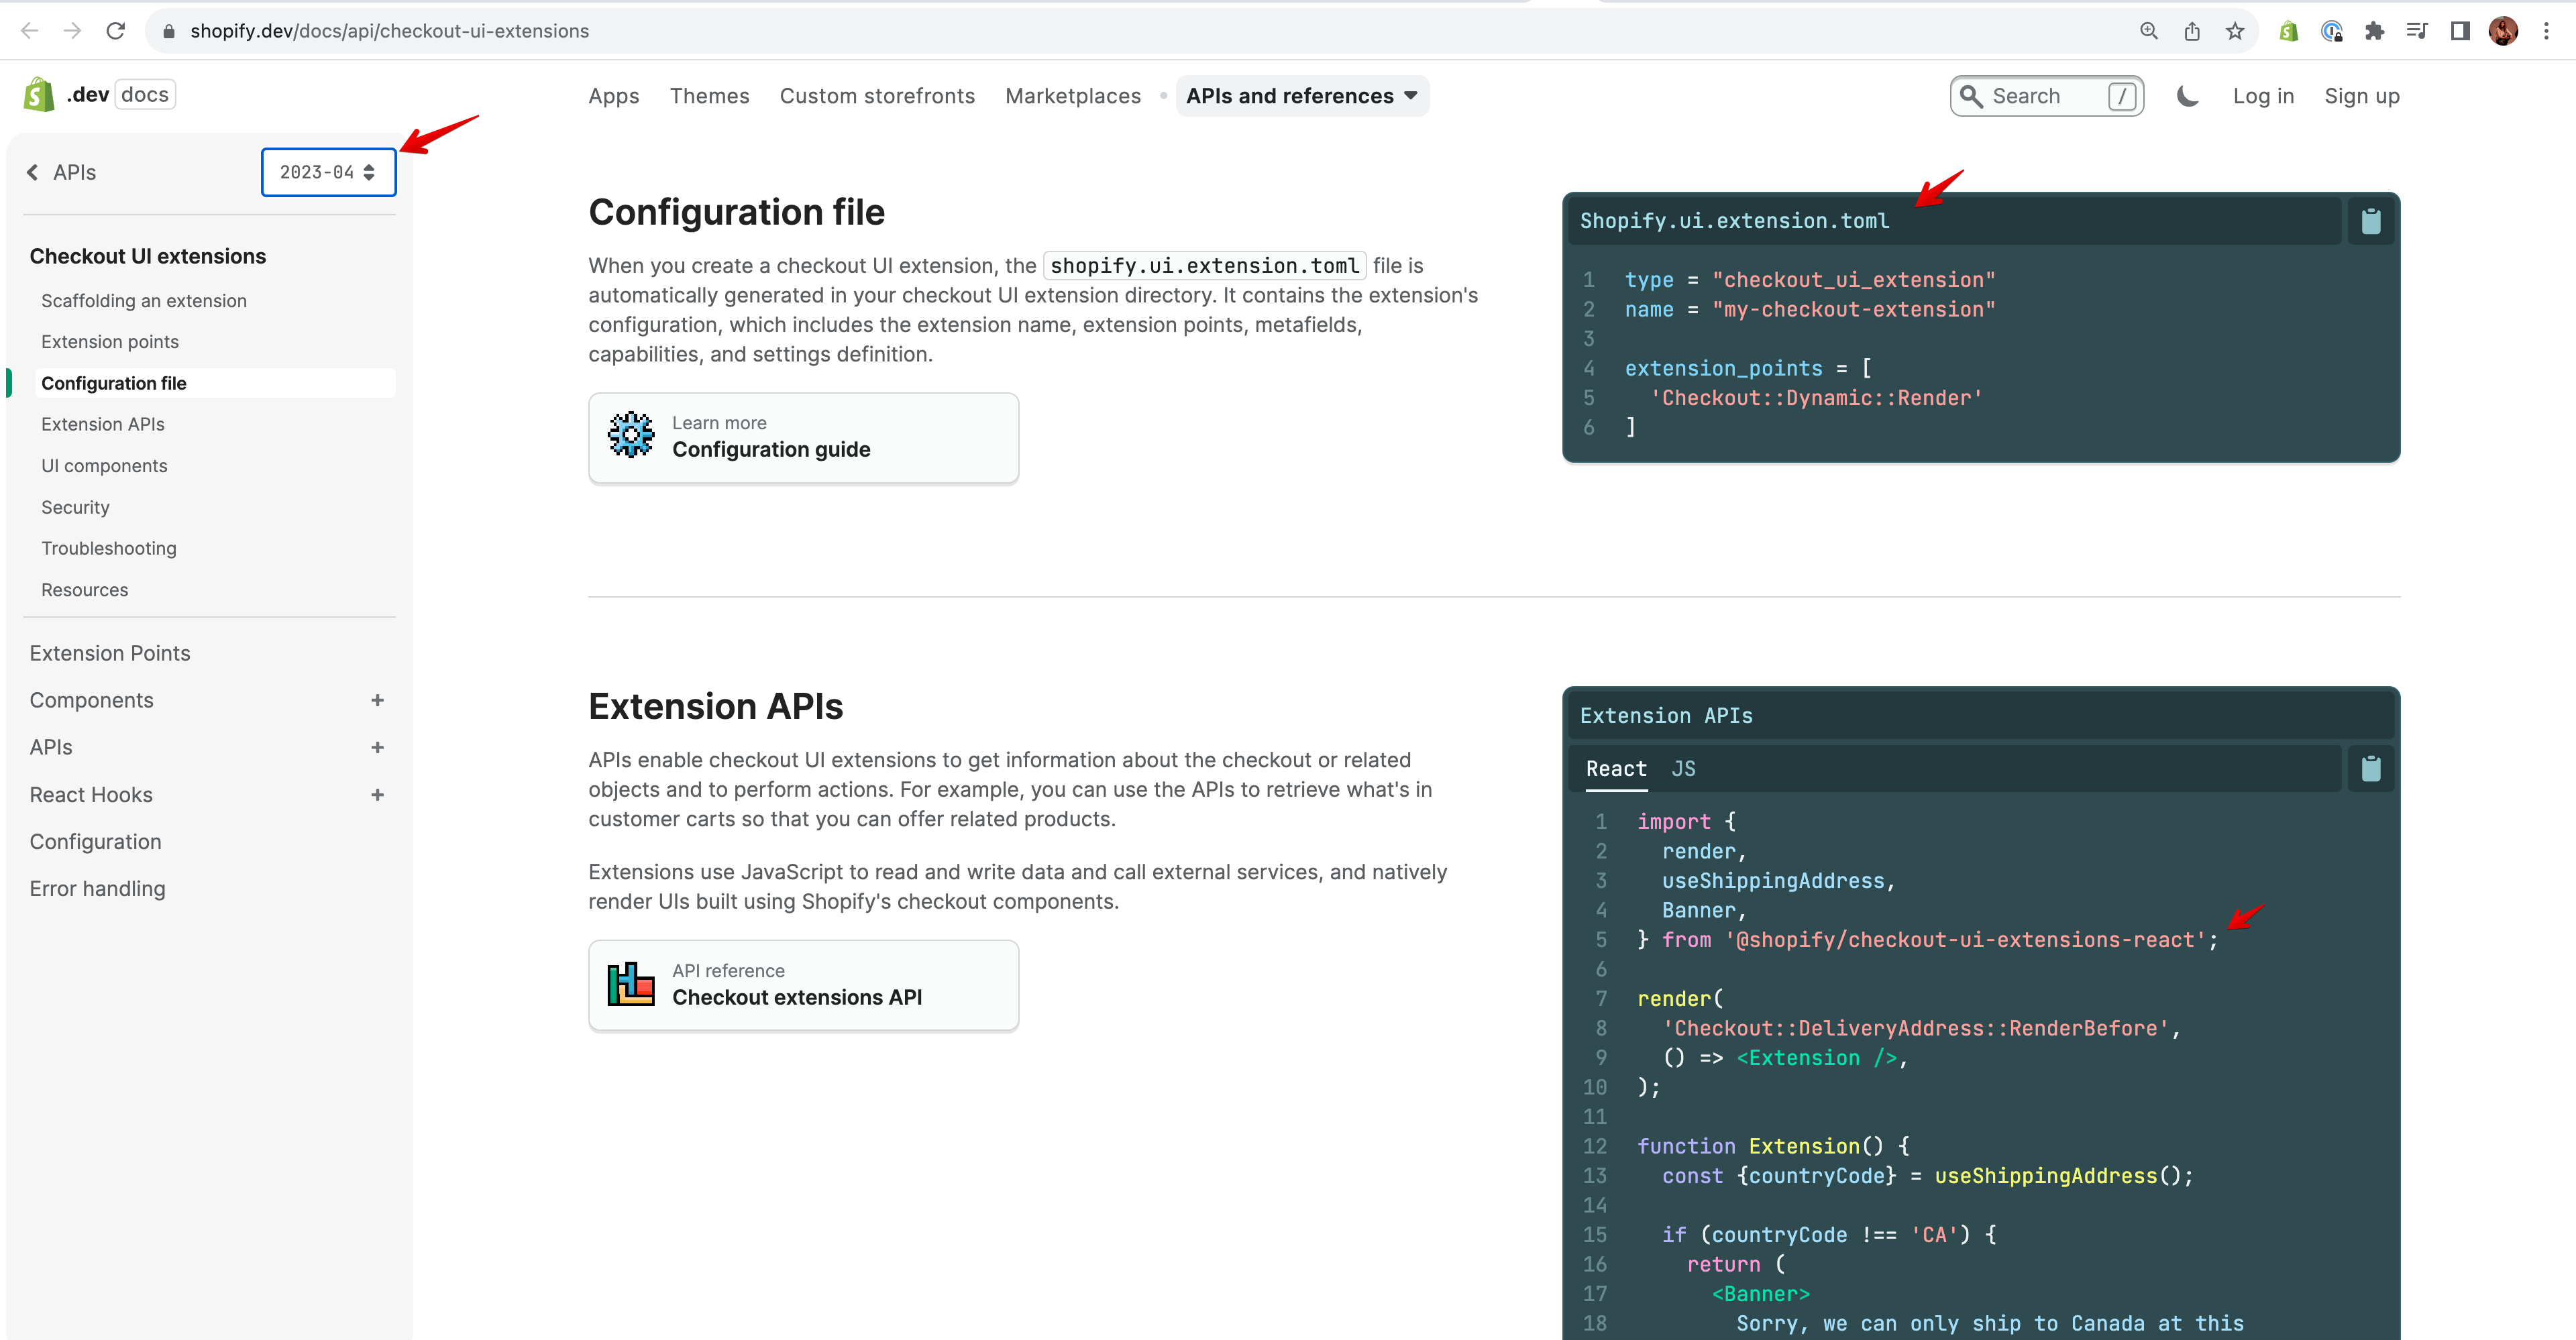
Task: Go back with the APIs chevron icon
Action: point(33,172)
